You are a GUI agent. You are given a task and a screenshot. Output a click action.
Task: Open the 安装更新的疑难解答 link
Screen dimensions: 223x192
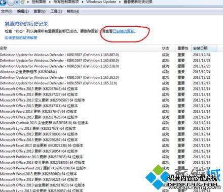21,38
